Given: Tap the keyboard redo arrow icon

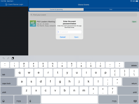Looking at the screenshot, I should point(8,58).
